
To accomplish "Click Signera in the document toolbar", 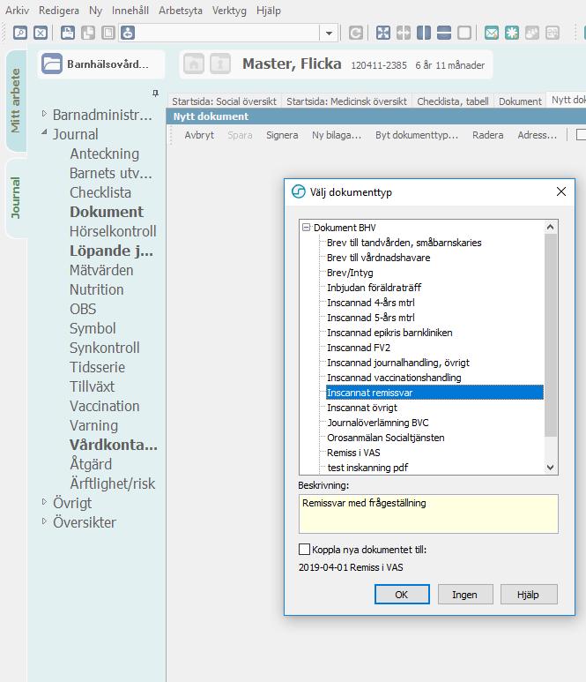I will pos(282,135).
